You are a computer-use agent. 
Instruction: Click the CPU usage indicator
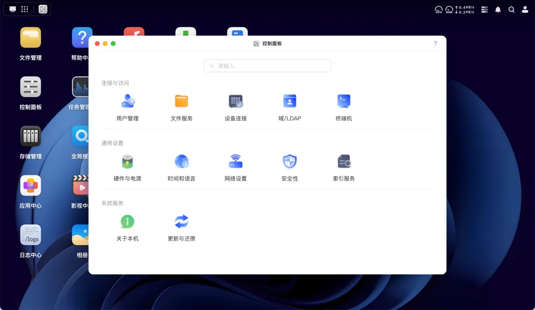[438, 9]
